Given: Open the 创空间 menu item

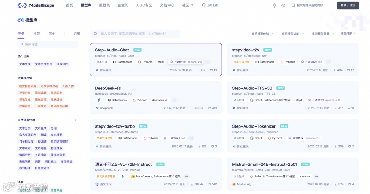Looking at the screenshot, I should 123,5.
